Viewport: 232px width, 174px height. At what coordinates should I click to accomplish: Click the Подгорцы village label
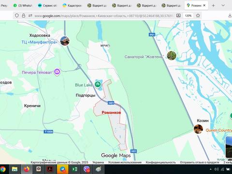click(x=86, y=95)
